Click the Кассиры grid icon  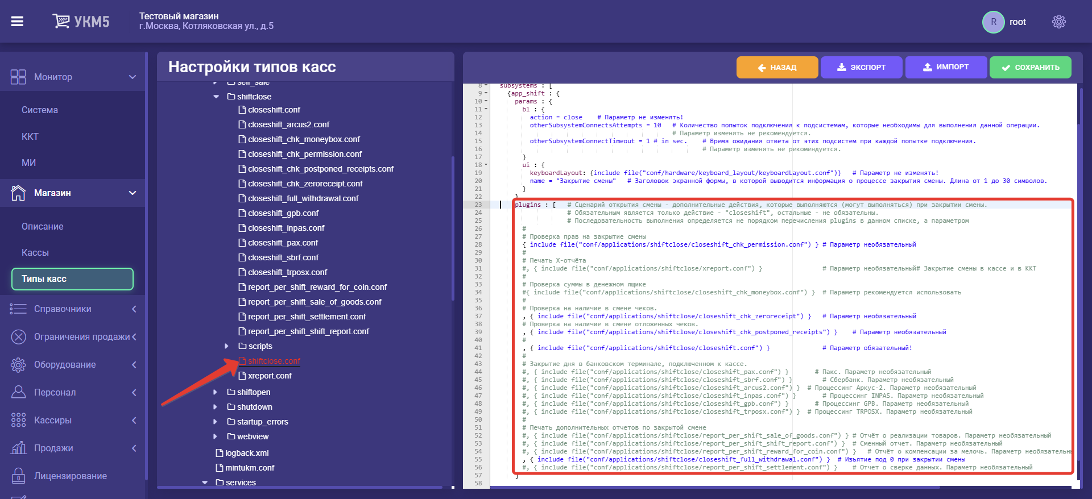(18, 420)
